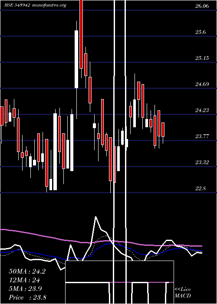Click the 12MA : 24 readout
This screenshot has width=217, height=304.
pyautogui.click(x=24, y=280)
